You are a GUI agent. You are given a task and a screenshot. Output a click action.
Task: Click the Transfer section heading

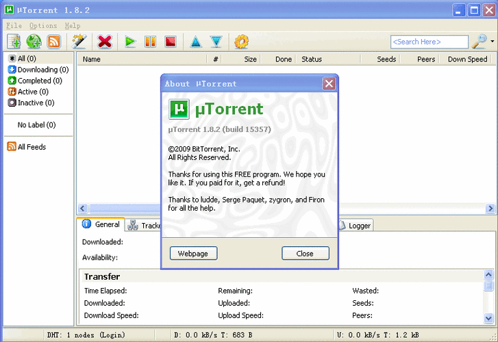pos(102,276)
